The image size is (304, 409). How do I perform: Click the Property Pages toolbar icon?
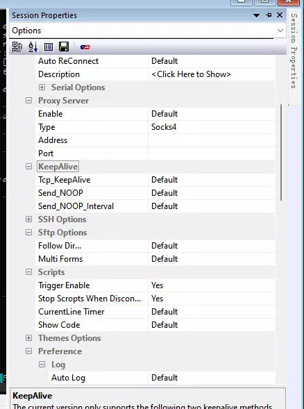coord(49,47)
